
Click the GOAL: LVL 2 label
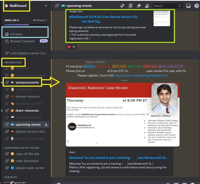12,20
